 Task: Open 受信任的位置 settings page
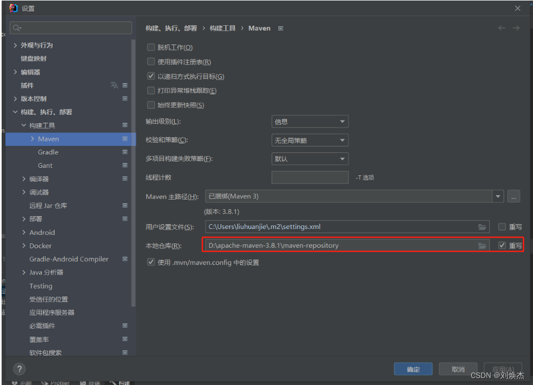pos(49,299)
